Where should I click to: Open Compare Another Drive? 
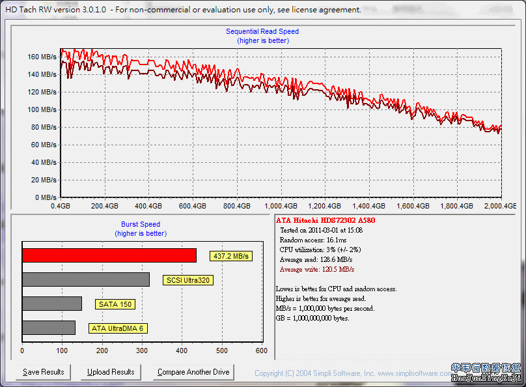click(193, 372)
